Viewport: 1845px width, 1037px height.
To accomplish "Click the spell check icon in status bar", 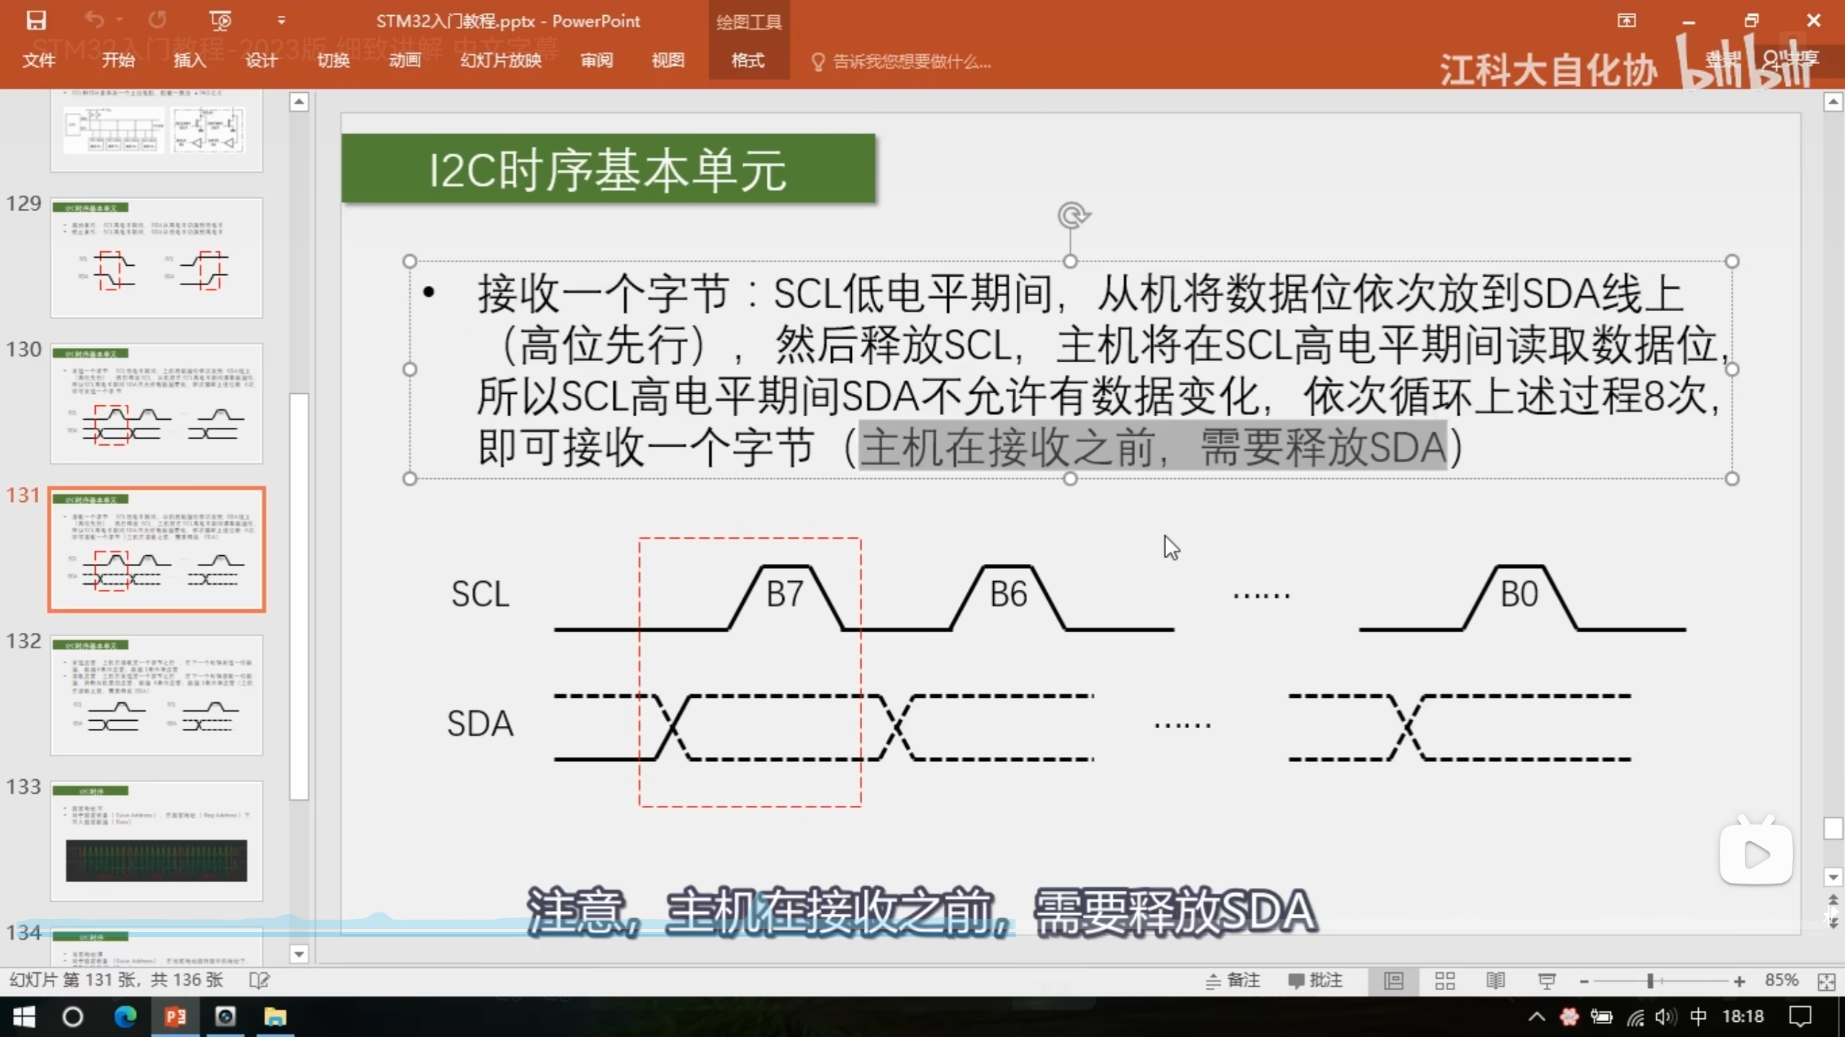I will tap(259, 980).
